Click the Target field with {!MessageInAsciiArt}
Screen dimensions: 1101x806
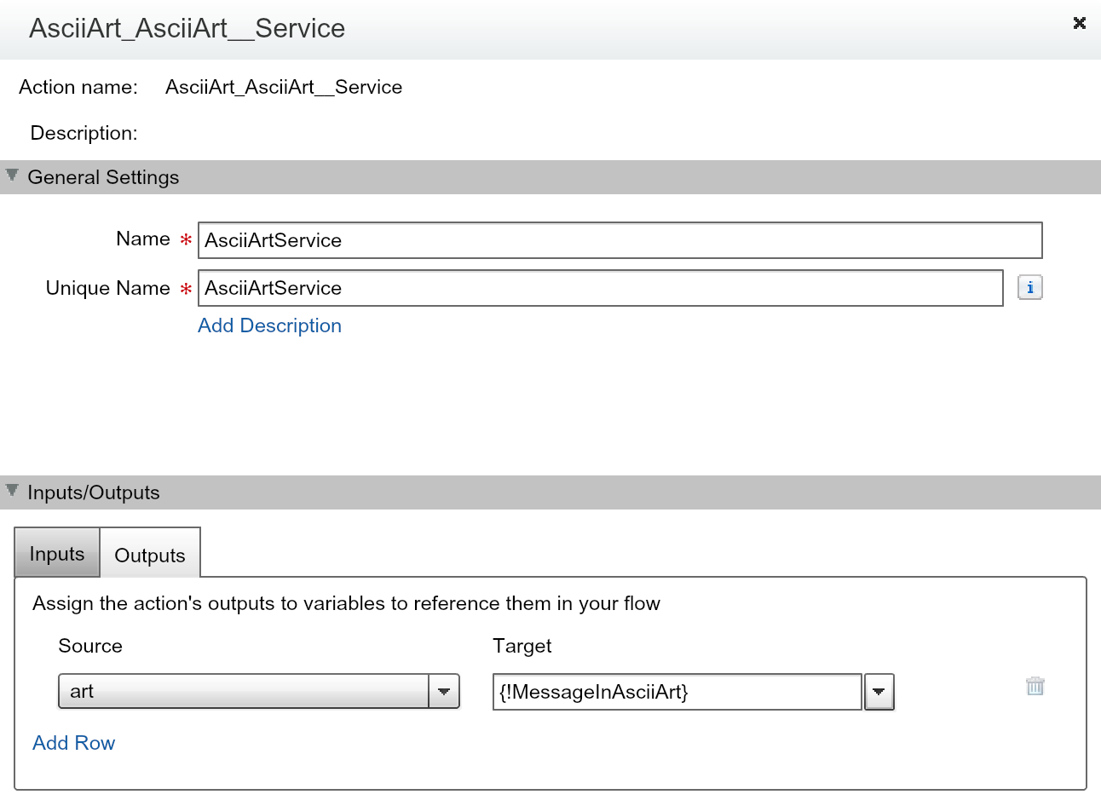pyautogui.click(x=677, y=692)
